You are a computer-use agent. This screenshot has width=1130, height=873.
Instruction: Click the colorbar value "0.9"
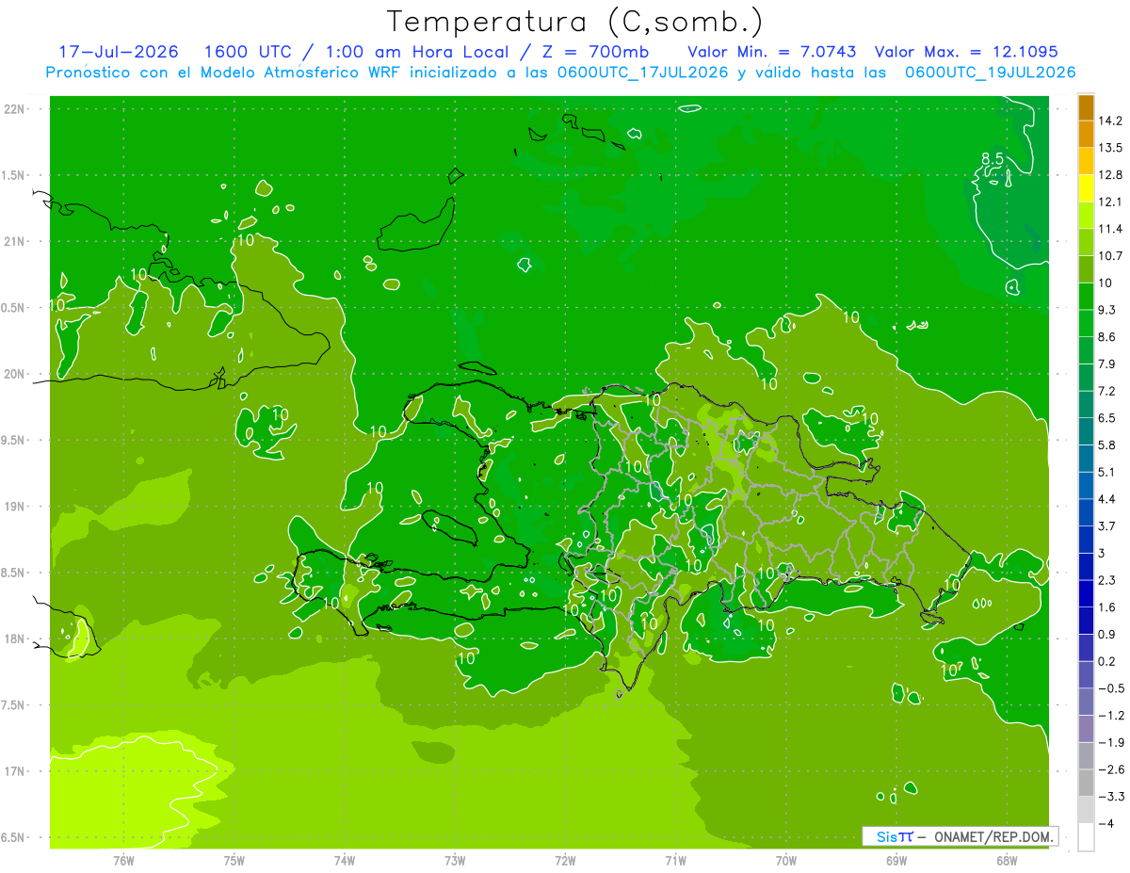pos(1107,634)
